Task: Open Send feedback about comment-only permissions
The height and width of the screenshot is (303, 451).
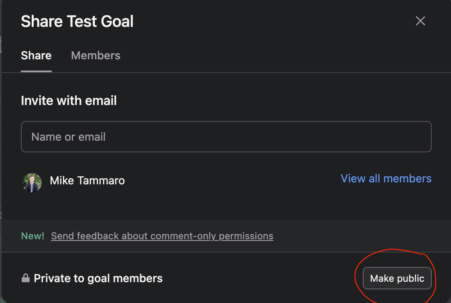Action: [162, 236]
